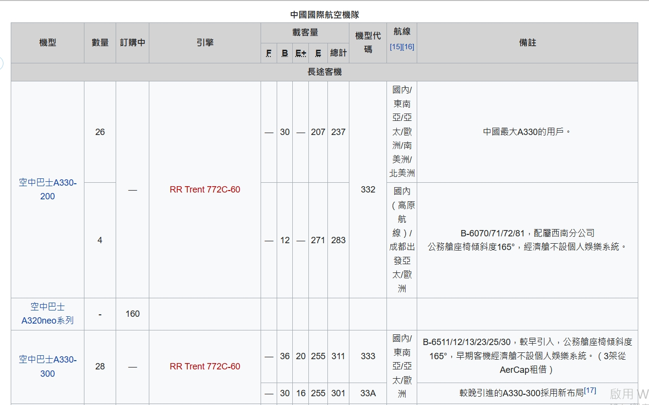The image size is (649, 405).
Task: Open footnote [17] after 新布局
Action: click(x=590, y=390)
